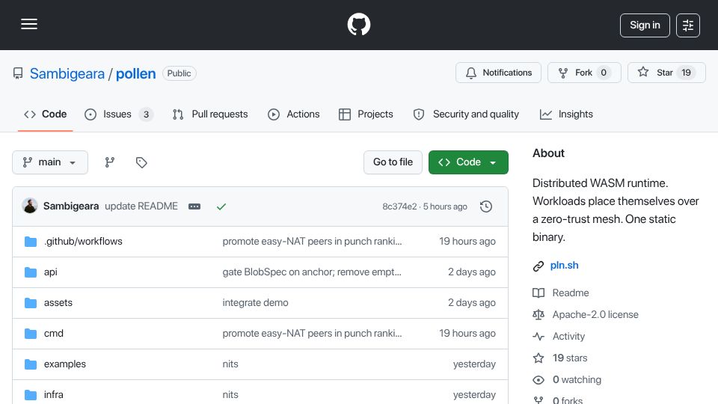The height and width of the screenshot is (404, 718).
Task: Click the book icon beside Readme
Action: pos(538,293)
